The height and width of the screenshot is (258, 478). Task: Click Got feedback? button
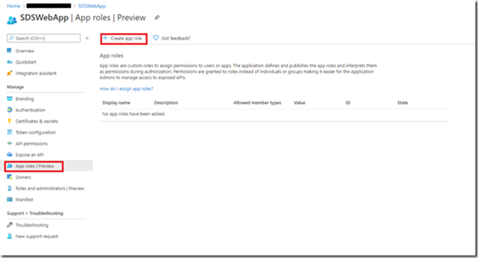click(x=172, y=38)
